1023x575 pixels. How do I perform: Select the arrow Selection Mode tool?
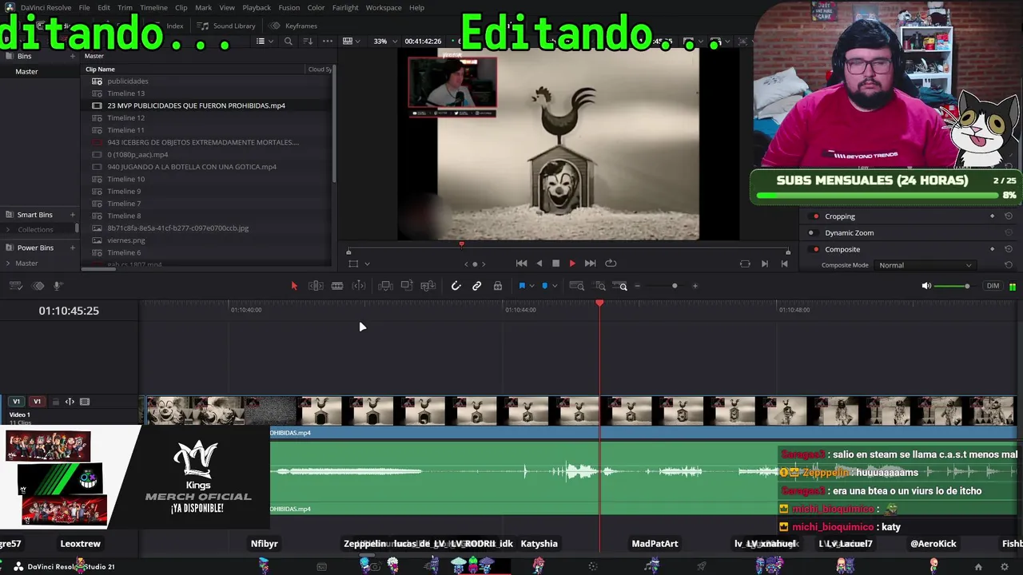tap(294, 286)
